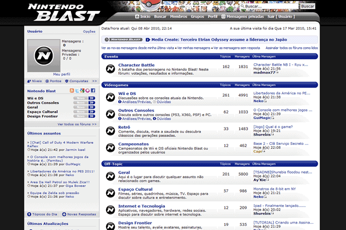Open Campeonatos forum title
The height and width of the screenshot is (230, 346).
pyautogui.click(x=134, y=144)
